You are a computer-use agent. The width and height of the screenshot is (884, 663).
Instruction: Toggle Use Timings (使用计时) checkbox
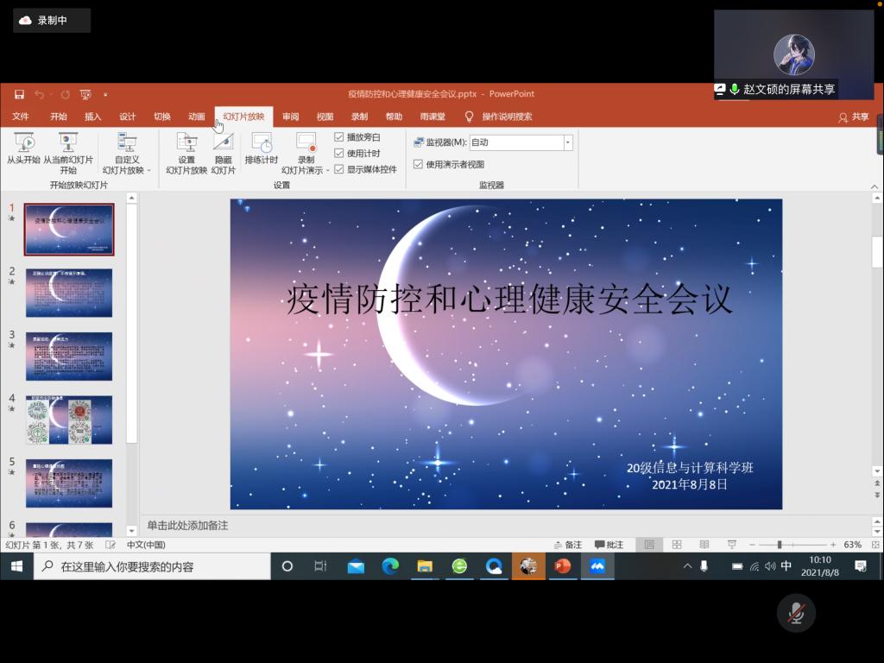tap(339, 153)
